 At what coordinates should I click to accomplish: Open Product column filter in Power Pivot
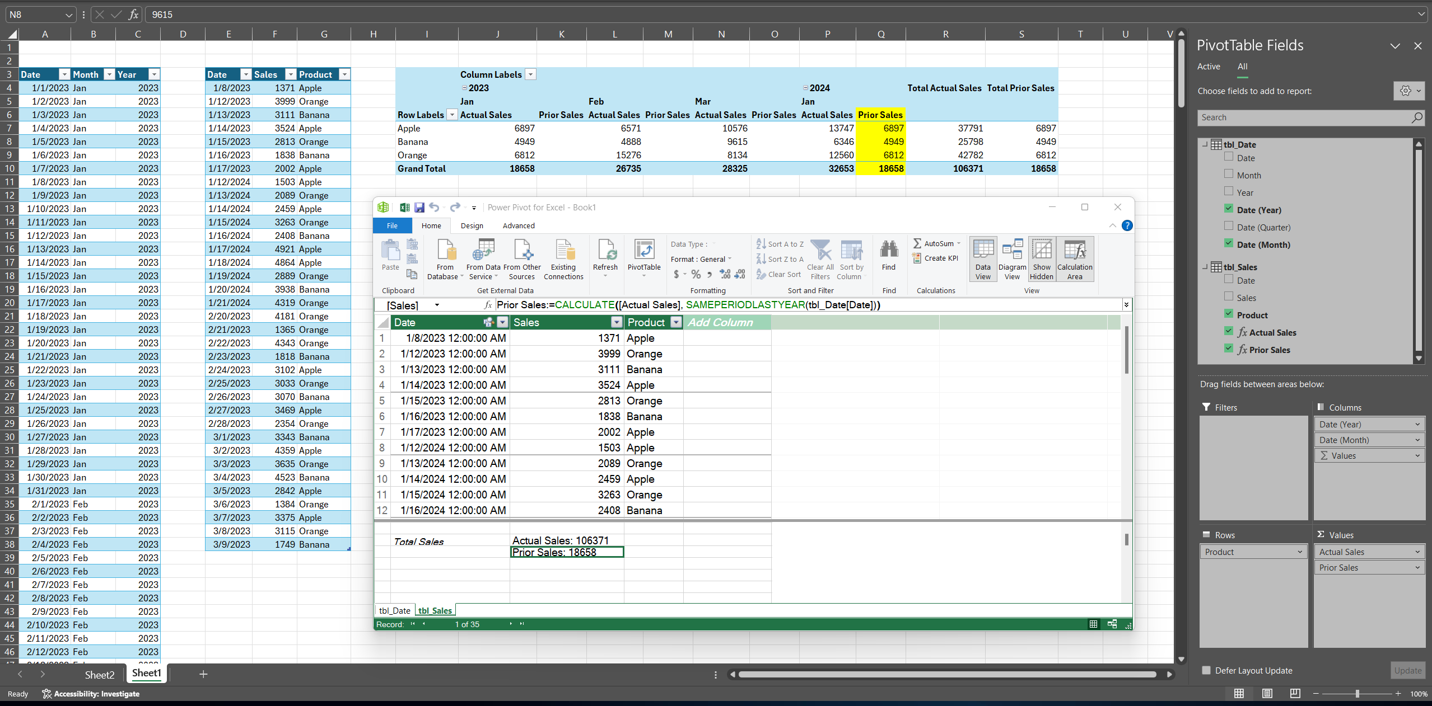click(x=677, y=322)
